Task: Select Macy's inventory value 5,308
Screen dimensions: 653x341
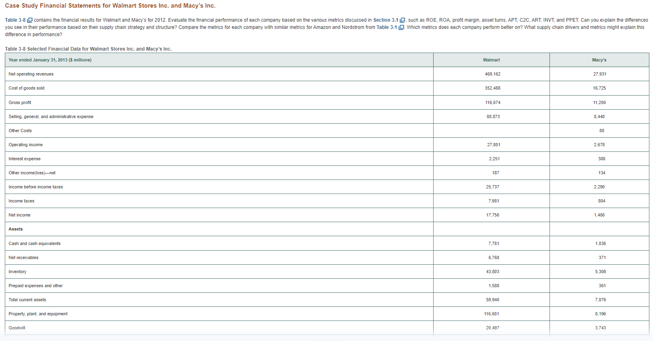Action: (600, 272)
